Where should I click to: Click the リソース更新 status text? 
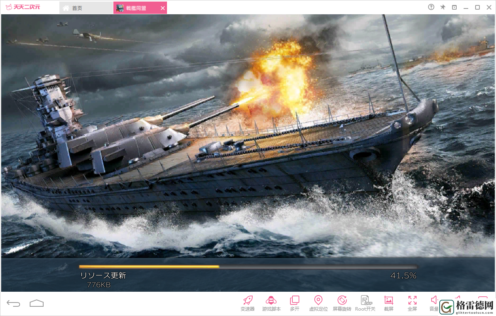click(x=103, y=276)
